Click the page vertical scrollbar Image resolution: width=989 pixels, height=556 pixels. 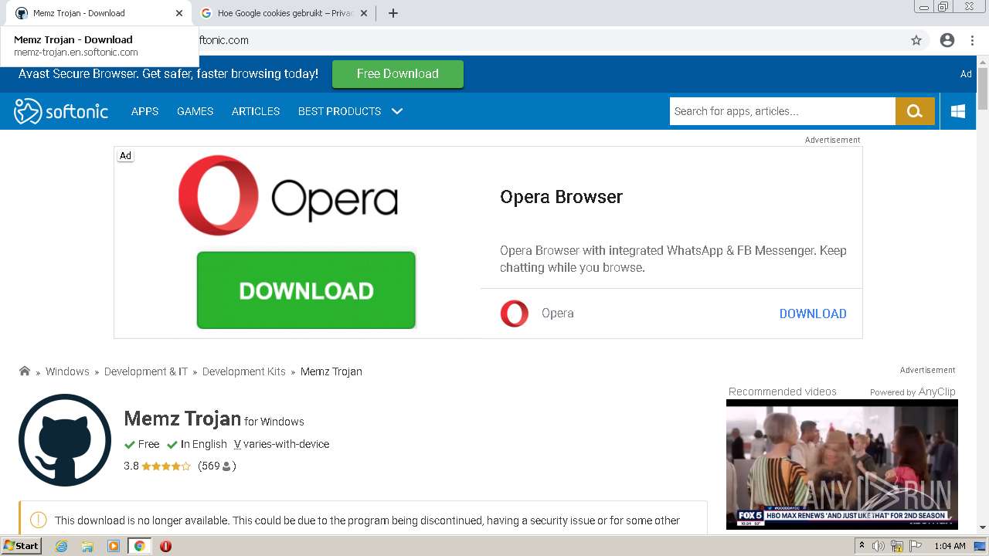point(983,90)
